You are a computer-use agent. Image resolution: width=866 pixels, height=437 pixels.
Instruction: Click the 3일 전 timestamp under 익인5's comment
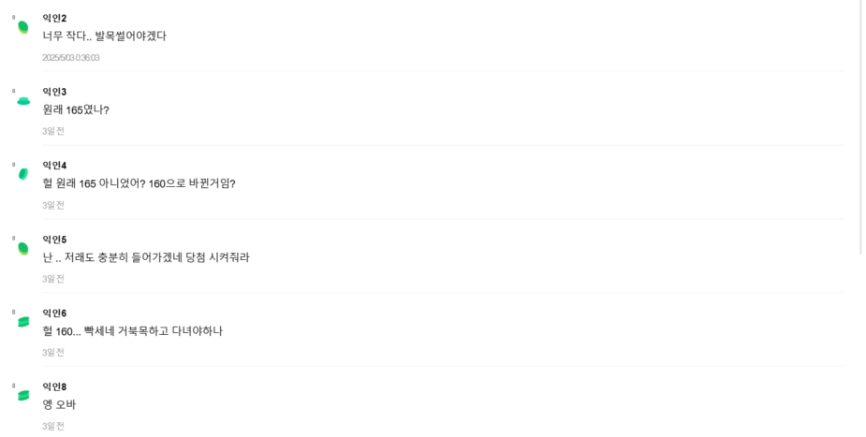tap(53, 279)
